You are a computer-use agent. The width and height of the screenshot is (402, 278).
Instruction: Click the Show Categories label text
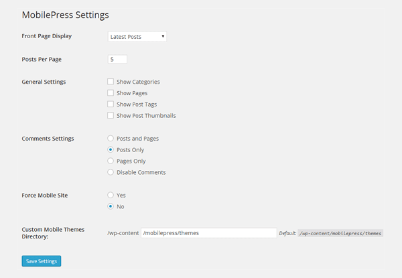[x=138, y=82]
